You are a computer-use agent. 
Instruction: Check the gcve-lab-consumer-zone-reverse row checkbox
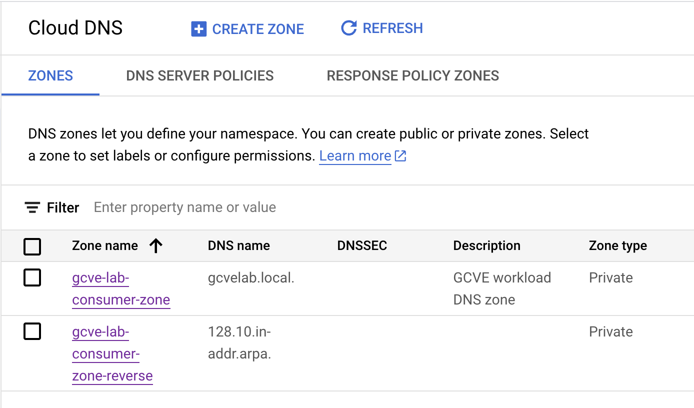pos(32,331)
